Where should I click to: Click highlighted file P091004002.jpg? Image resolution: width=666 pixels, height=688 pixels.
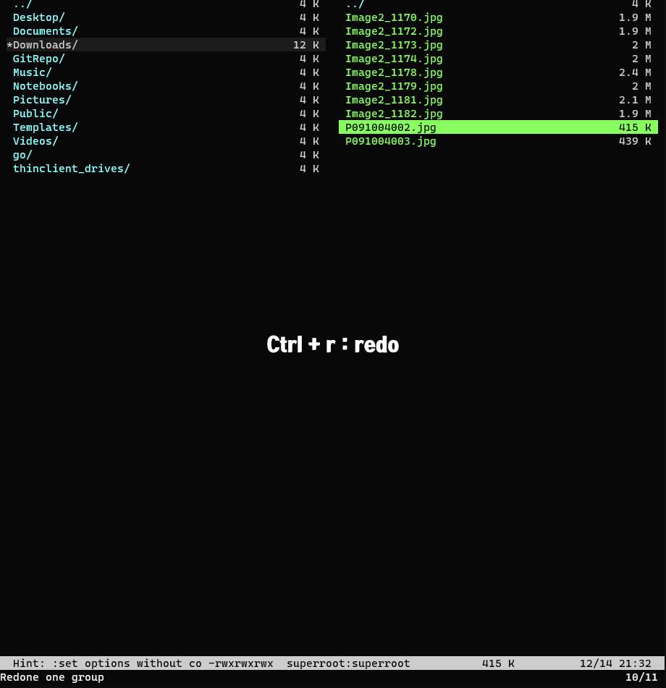coord(498,127)
